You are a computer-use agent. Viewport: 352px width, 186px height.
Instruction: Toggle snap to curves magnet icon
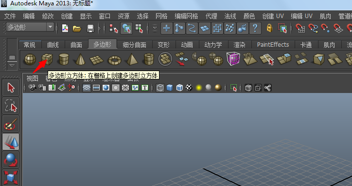tap(313, 28)
